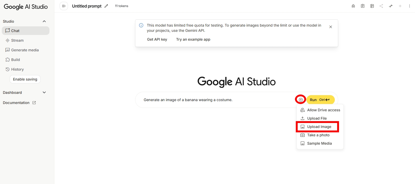Edit prompt title pencil icon

[x=106, y=6]
